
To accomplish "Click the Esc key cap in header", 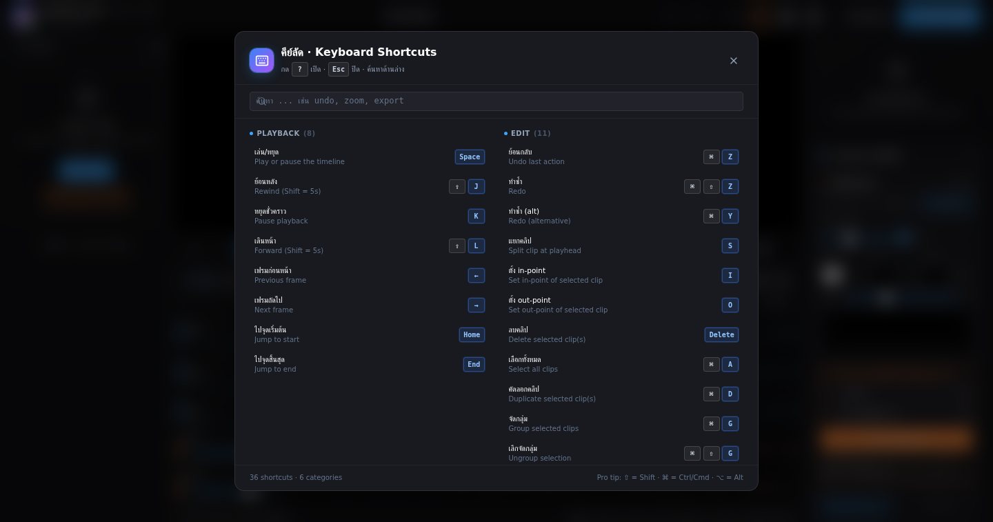I will click(x=339, y=70).
